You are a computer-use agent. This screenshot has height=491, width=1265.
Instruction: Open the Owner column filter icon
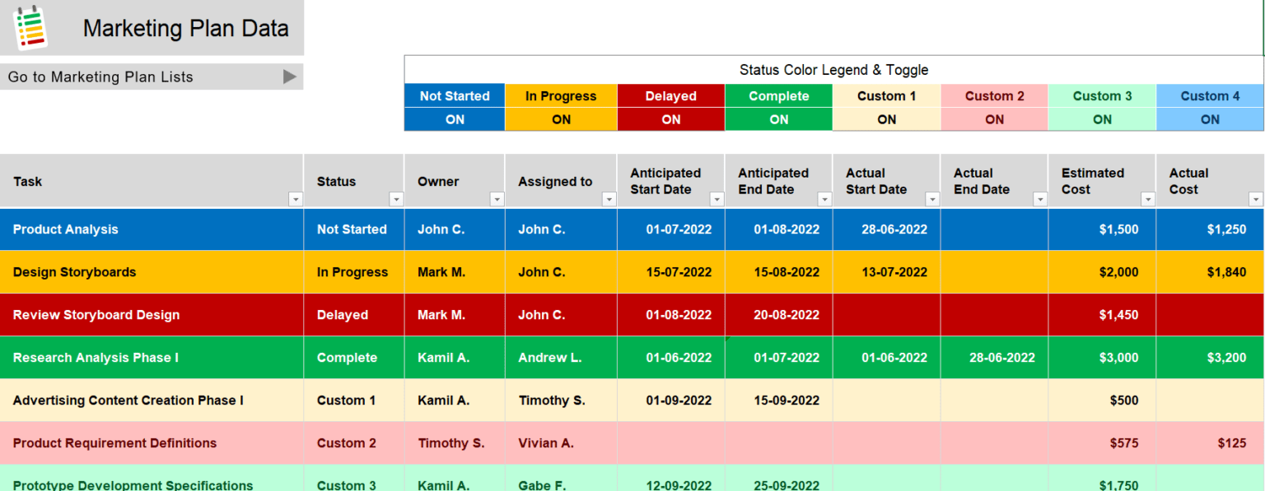pyautogui.click(x=496, y=199)
